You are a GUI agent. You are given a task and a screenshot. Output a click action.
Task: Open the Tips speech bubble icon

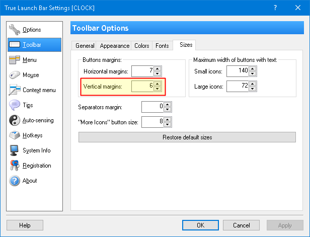click(15, 105)
